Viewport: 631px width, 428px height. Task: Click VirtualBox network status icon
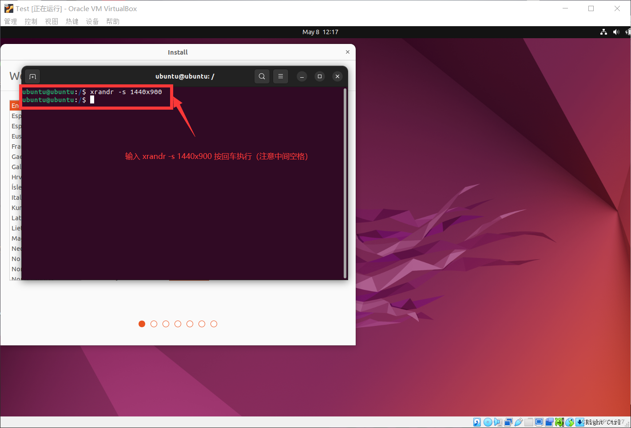[x=508, y=422]
